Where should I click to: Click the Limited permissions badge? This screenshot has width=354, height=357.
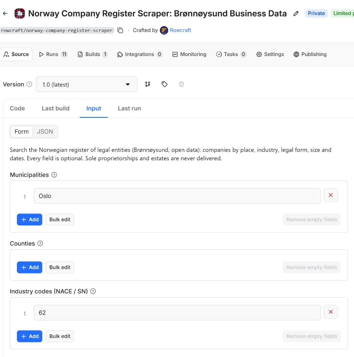click(x=343, y=13)
